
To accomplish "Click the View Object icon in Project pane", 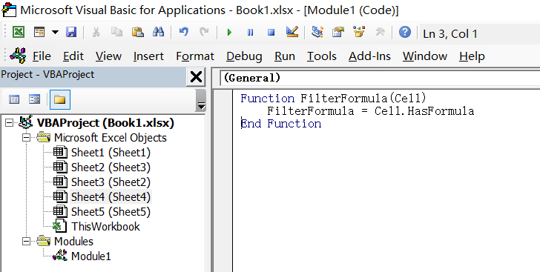I will [34, 99].
